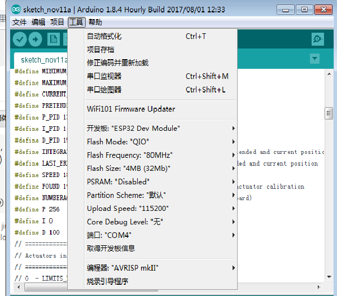This screenshot has width=337, height=296.
Task: Click the "#define I 0" code line
Action: coord(33,221)
